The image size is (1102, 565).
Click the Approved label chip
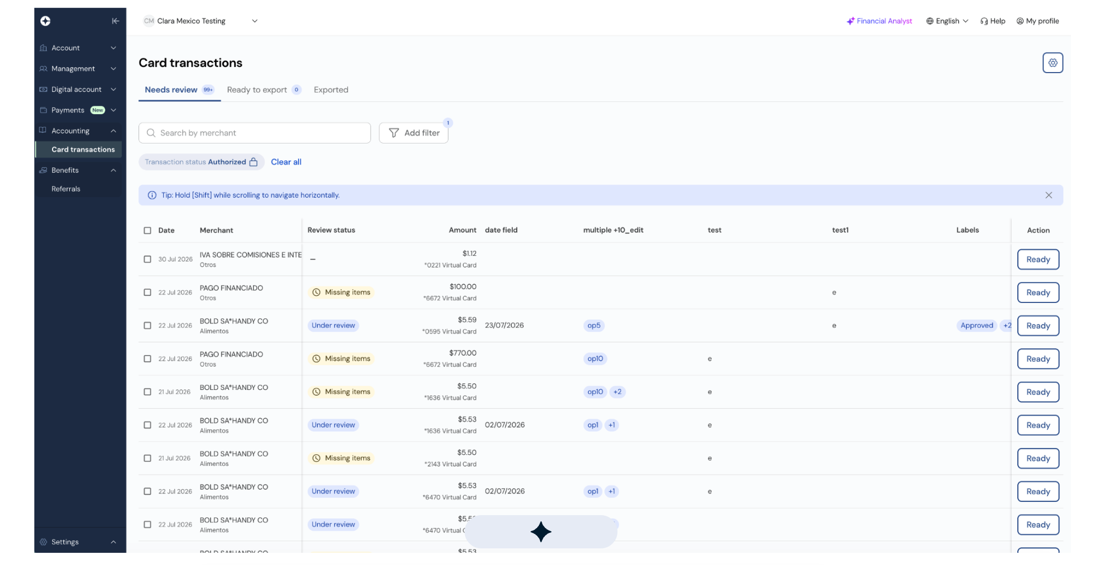[x=977, y=326]
